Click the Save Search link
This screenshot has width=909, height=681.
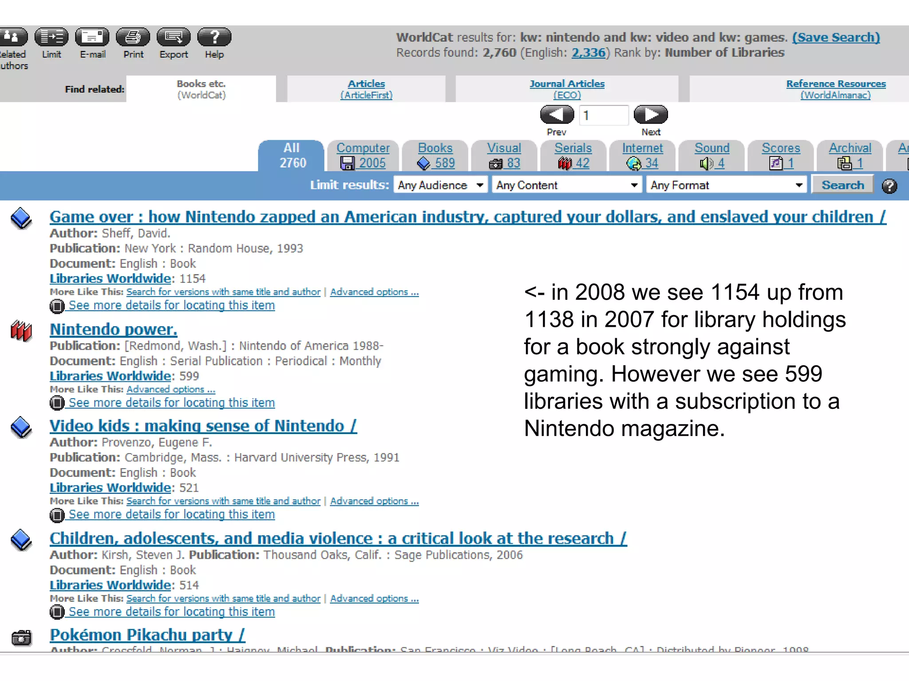coord(836,37)
